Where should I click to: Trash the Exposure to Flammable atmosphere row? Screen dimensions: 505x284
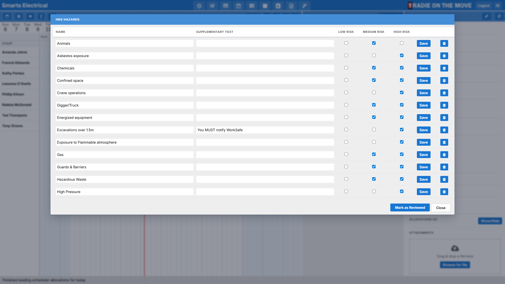click(444, 142)
